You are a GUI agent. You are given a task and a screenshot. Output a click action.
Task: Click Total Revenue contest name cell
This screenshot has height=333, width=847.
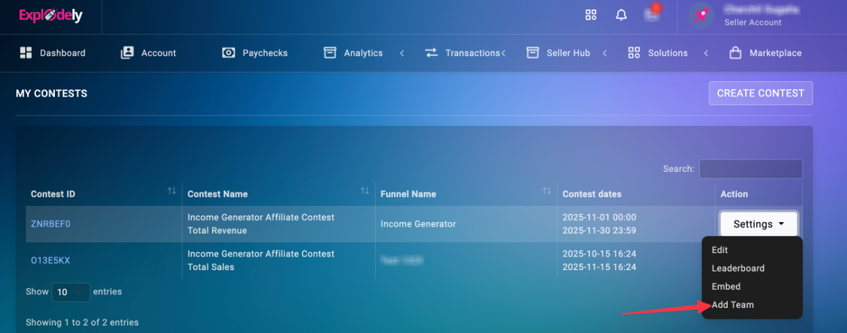[x=217, y=231]
